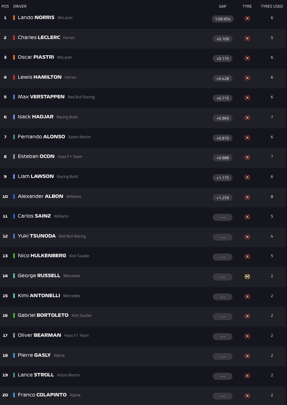
Task: Click the TYRES USED column header
Action: pos(272,6)
